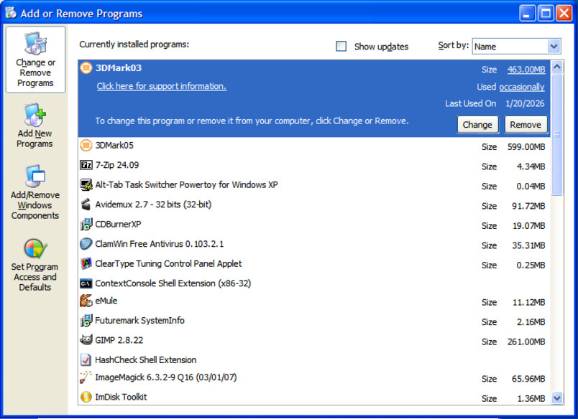Select ContextConsole Shell Extension entry
Image resolution: width=578 pixels, height=419 pixels.
(x=173, y=283)
